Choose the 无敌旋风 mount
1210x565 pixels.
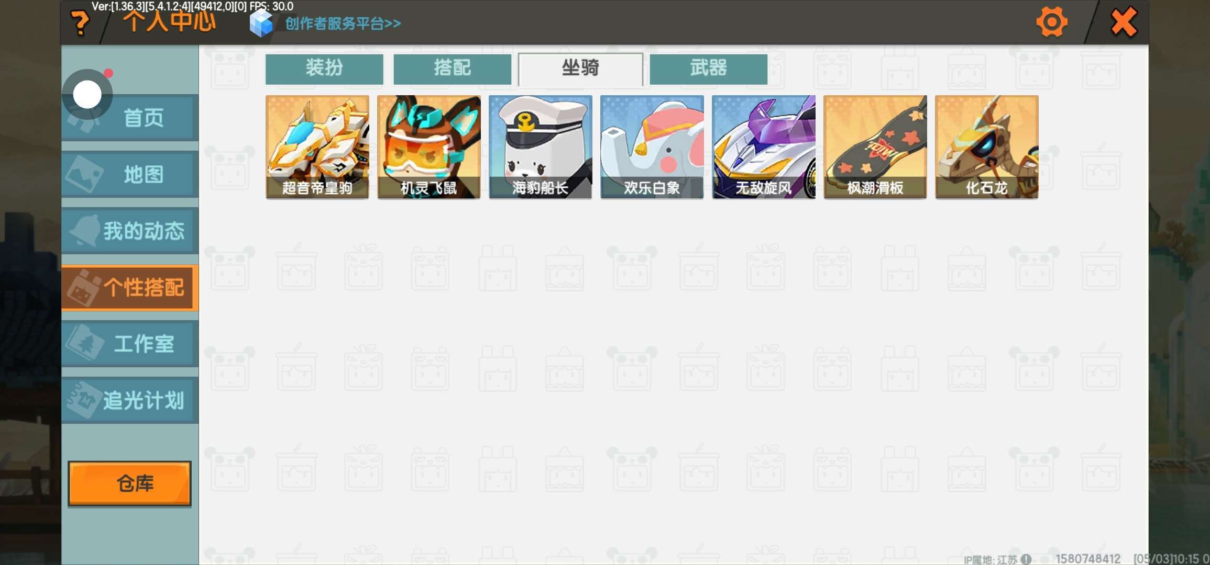point(764,147)
